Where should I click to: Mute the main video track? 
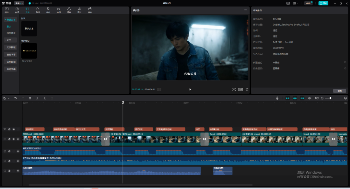18,139
